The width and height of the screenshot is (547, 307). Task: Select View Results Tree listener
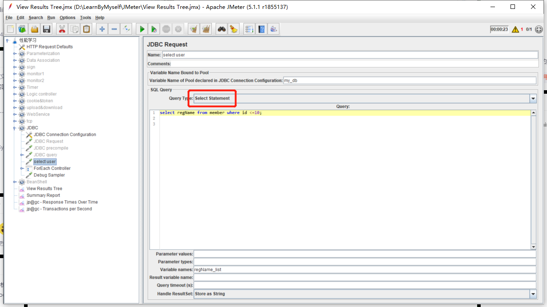44,188
